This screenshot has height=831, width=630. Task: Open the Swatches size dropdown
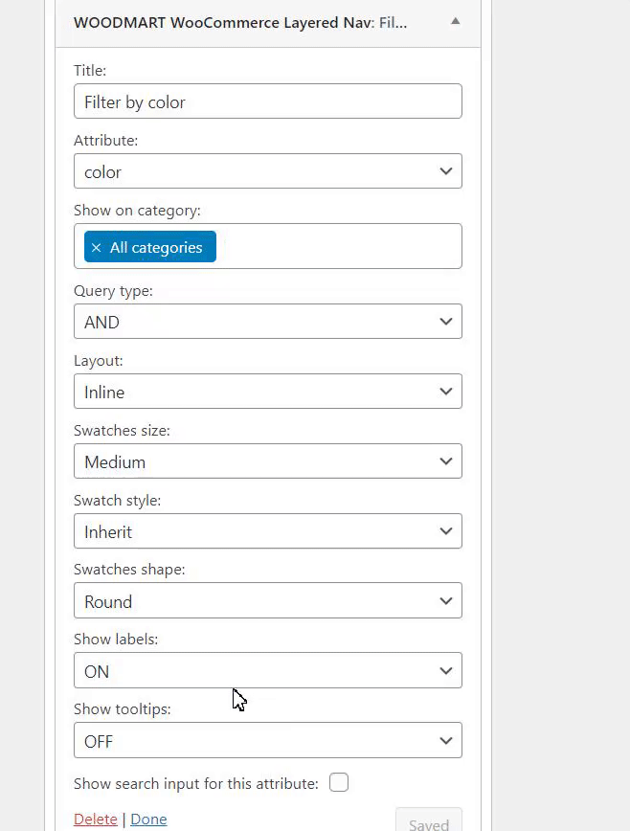tap(267, 461)
